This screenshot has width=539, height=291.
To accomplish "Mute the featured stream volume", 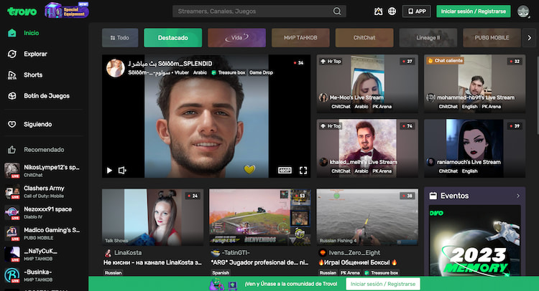I will 122,171.
